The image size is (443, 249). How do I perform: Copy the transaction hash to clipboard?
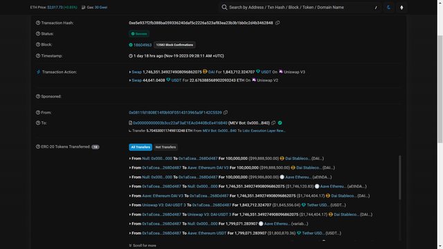278,23
